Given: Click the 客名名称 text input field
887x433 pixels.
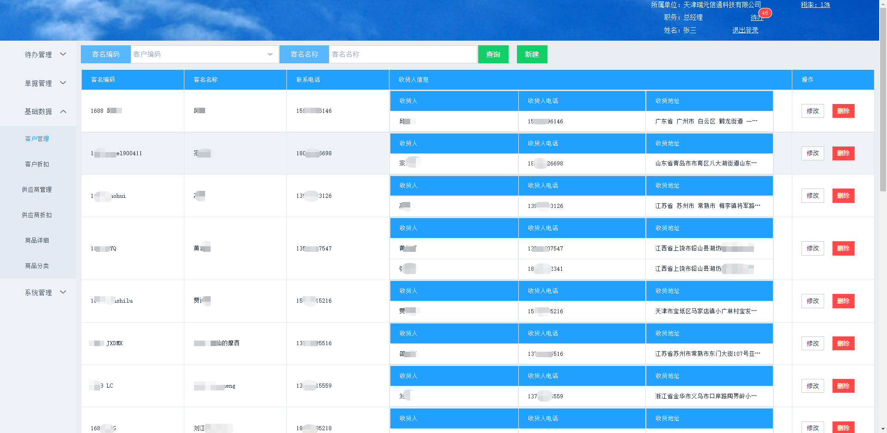Looking at the screenshot, I should click(x=402, y=55).
